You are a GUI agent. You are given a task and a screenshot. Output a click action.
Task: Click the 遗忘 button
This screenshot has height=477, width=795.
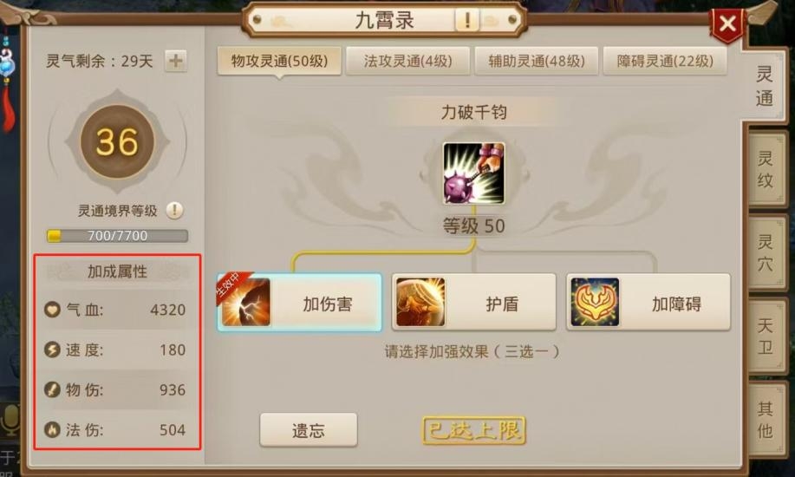pyautogui.click(x=309, y=430)
